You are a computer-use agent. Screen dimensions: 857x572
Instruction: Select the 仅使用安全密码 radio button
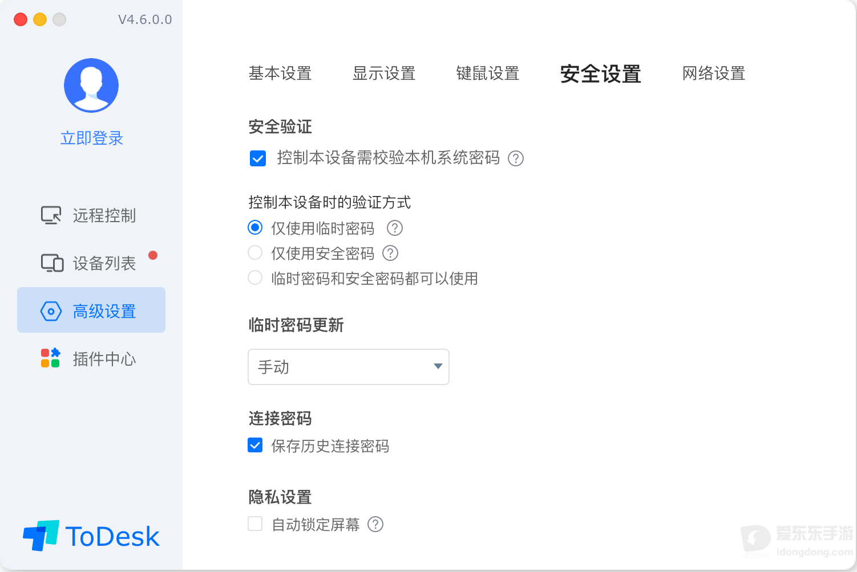[x=255, y=252]
